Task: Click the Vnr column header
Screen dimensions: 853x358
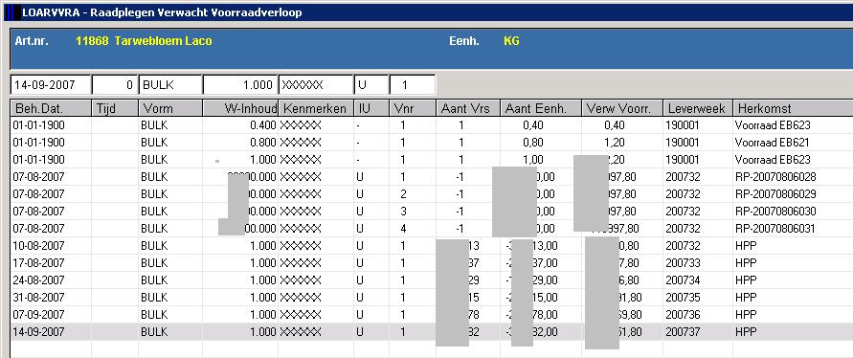Action: [413, 108]
